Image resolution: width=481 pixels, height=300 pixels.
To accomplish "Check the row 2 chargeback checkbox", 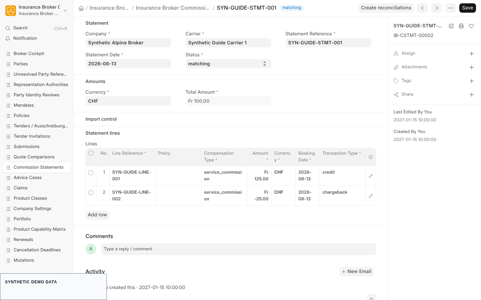I will tap(91, 193).
